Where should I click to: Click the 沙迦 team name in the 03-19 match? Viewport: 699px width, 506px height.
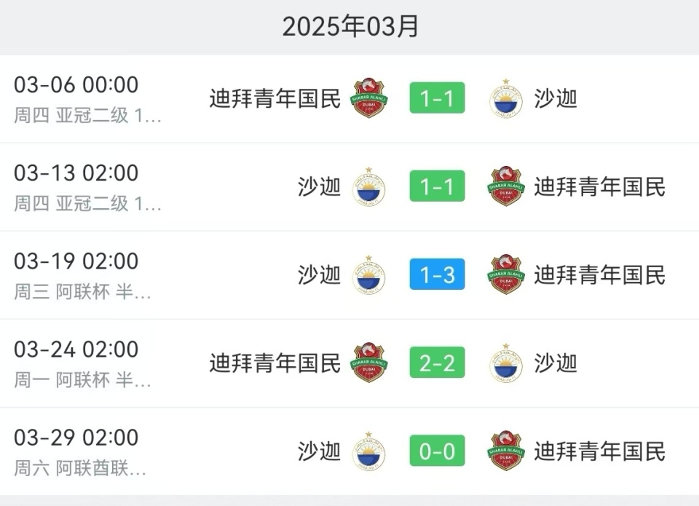[319, 276]
